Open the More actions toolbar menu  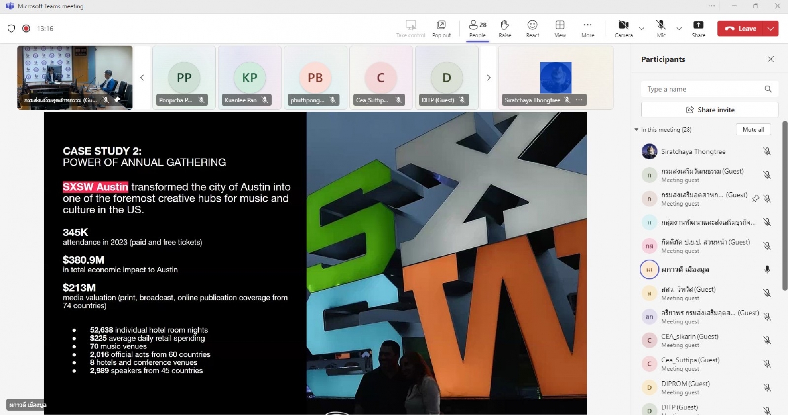pyautogui.click(x=587, y=29)
